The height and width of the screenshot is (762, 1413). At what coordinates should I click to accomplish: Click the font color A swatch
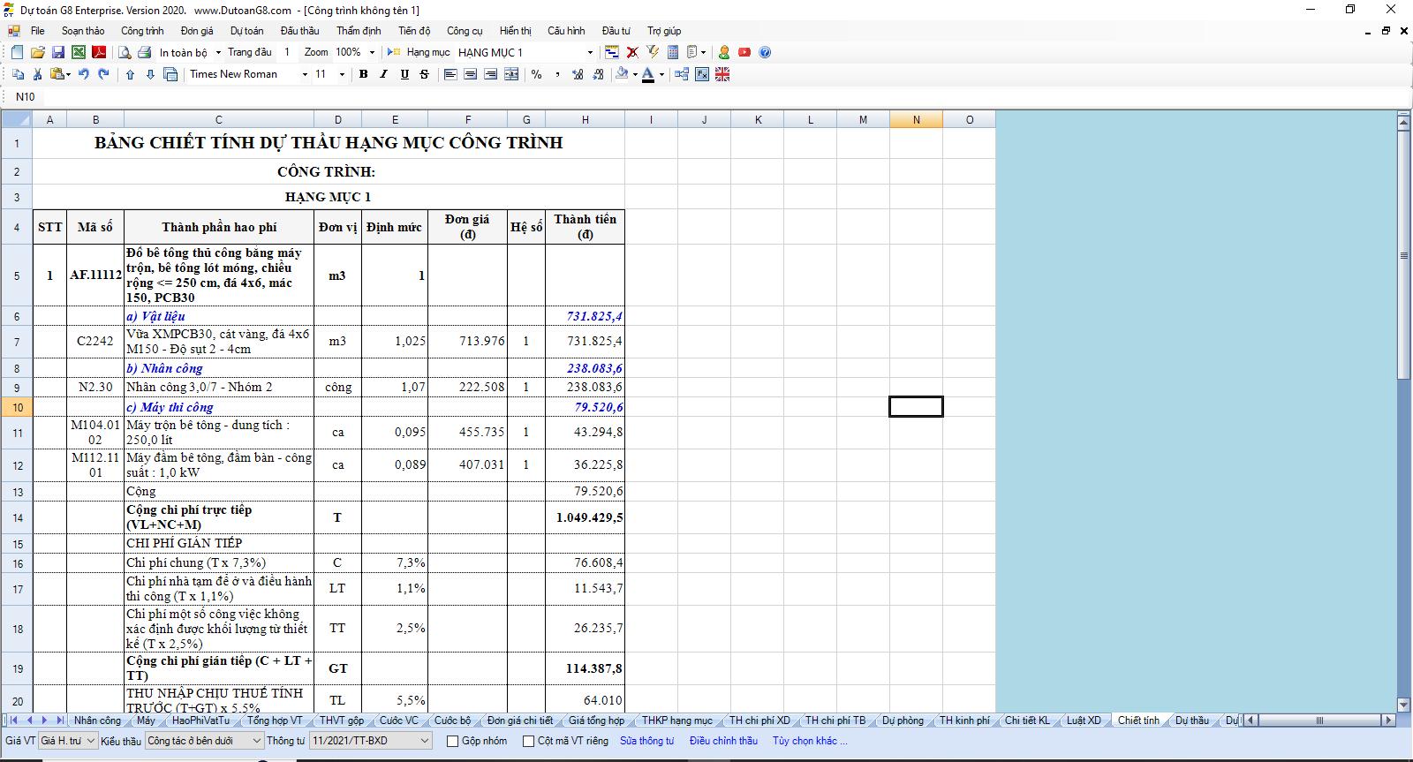[x=648, y=74]
